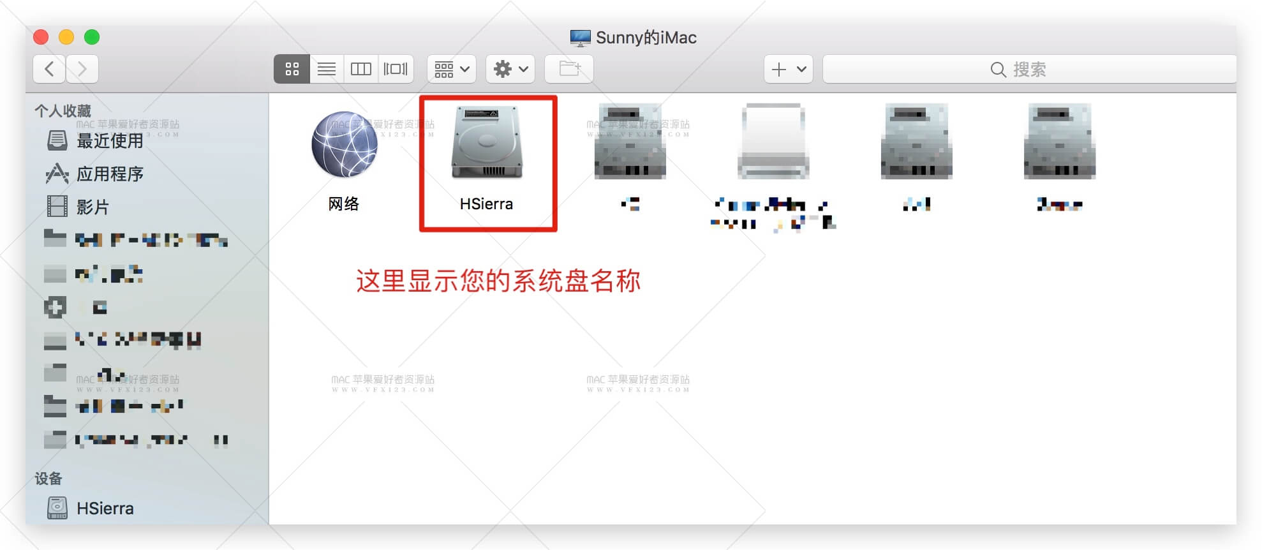
Task: Create a new folder from the toolbar
Action: point(569,69)
